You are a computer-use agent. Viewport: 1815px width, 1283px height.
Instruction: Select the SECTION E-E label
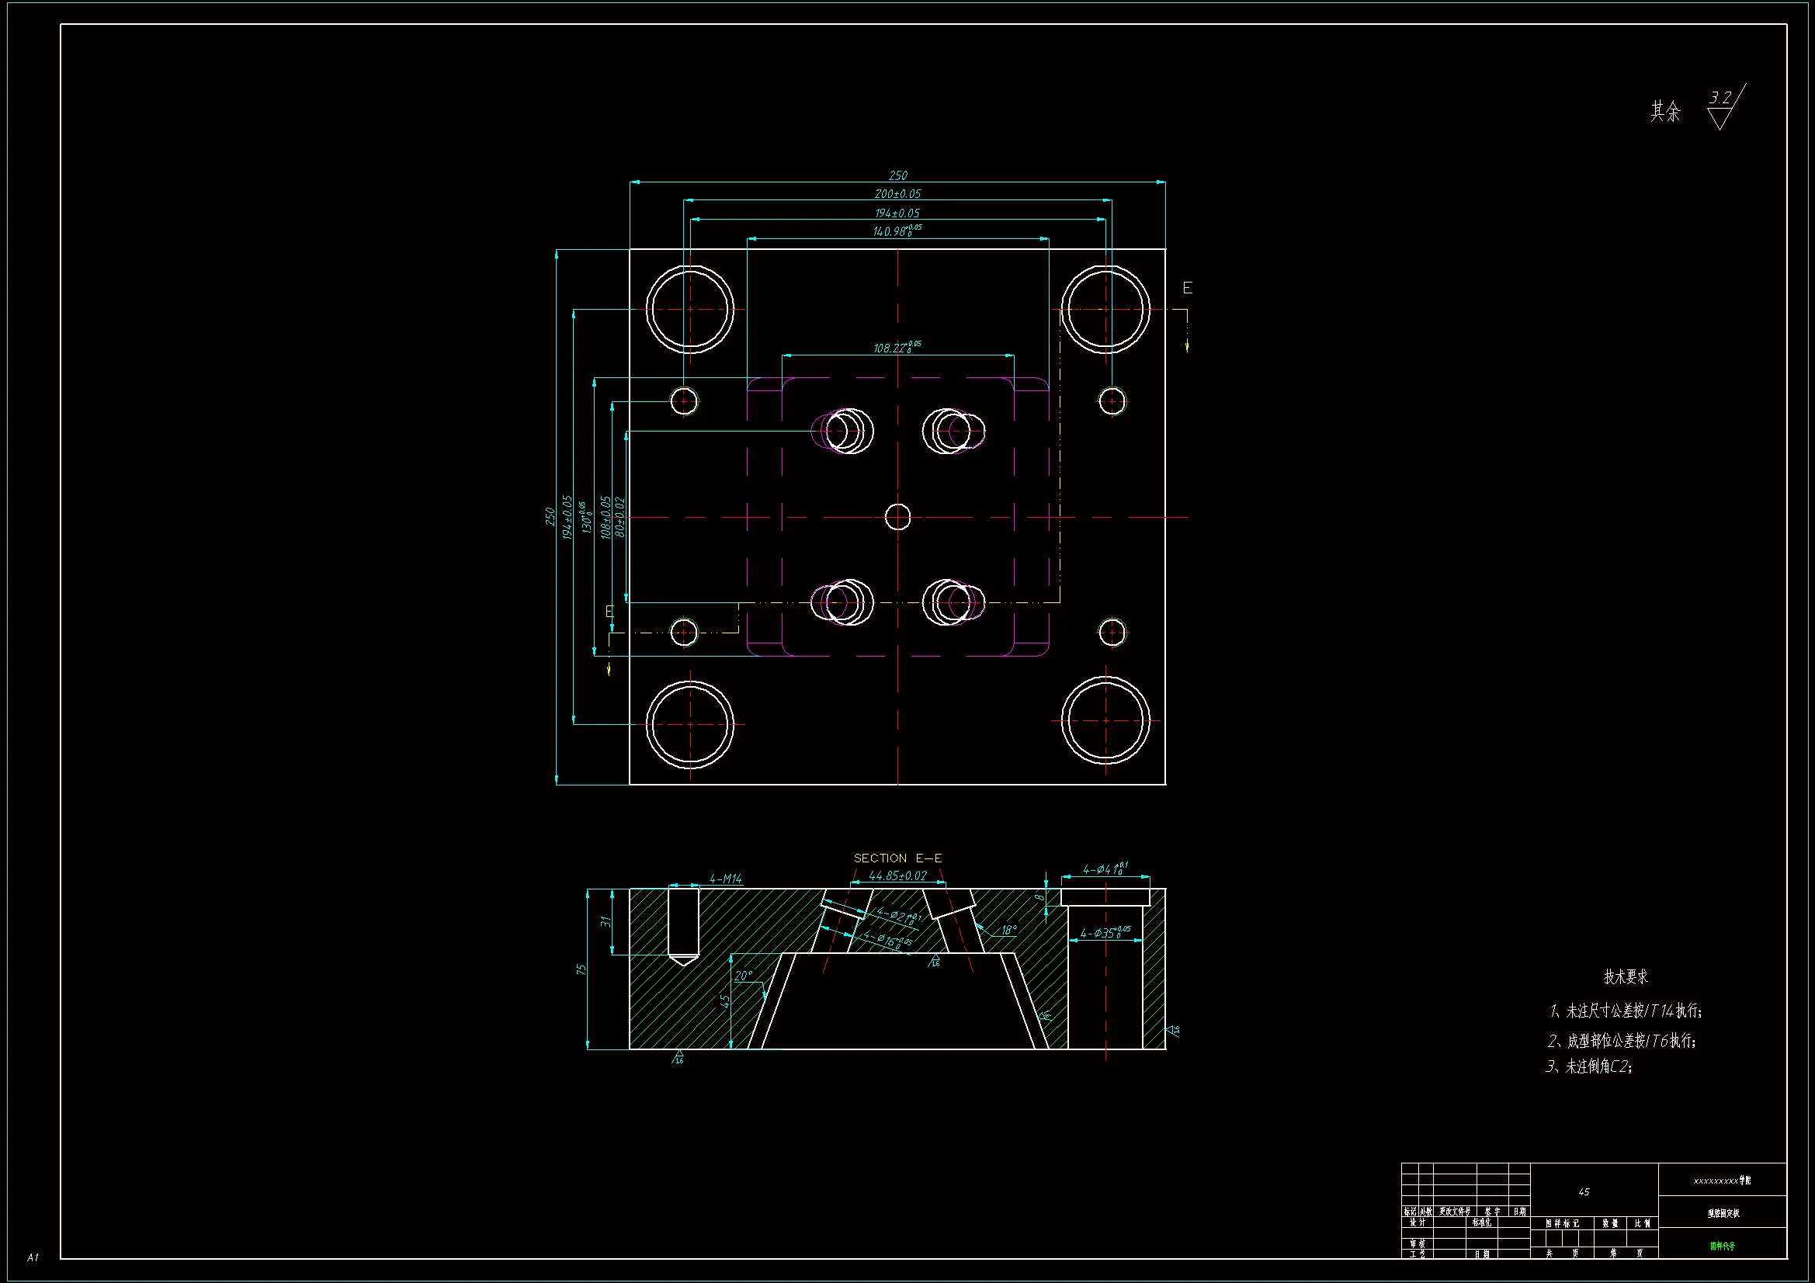click(897, 858)
